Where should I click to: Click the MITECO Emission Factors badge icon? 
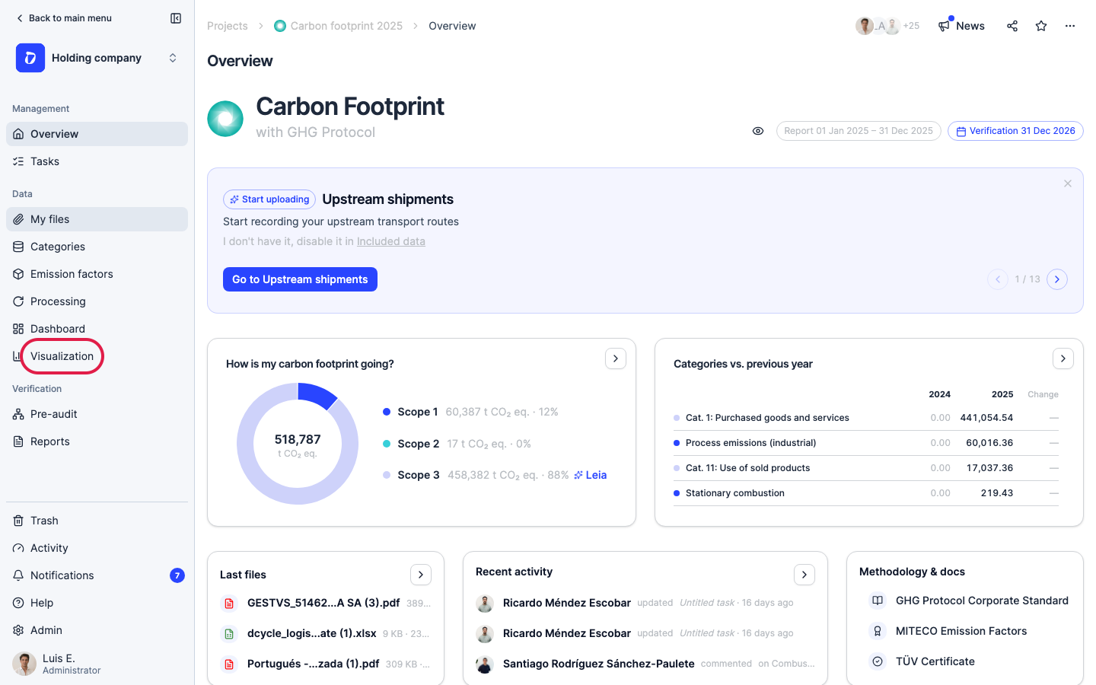click(x=878, y=631)
